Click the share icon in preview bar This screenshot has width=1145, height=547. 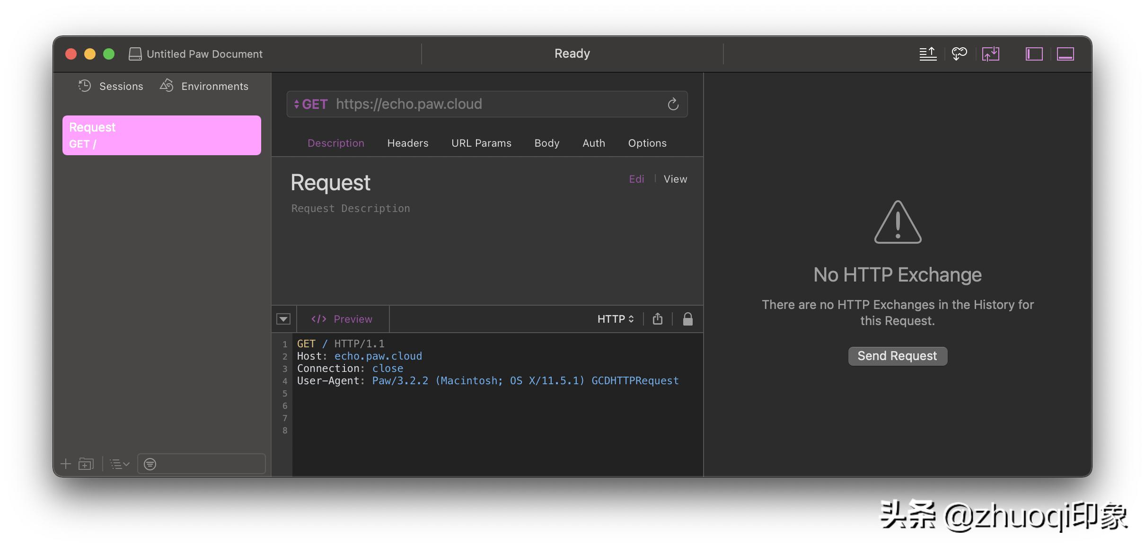coord(657,319)
